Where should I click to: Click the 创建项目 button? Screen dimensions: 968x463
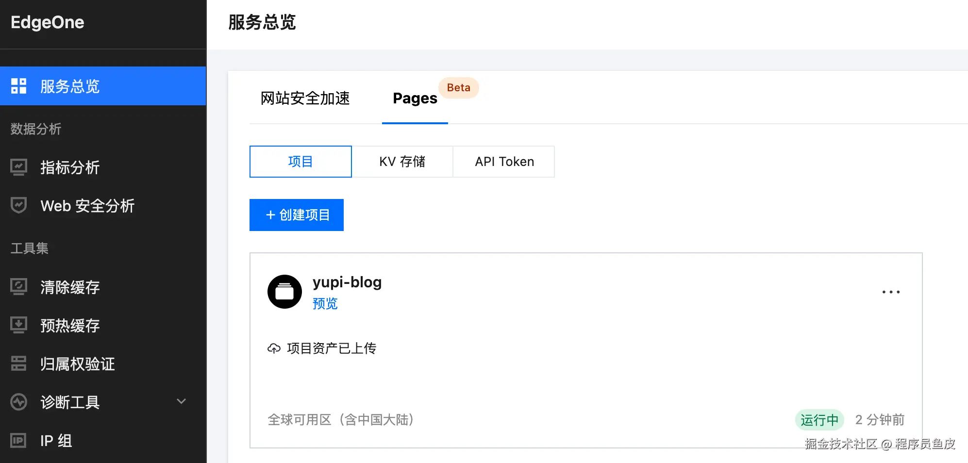[x=297, y=215]
